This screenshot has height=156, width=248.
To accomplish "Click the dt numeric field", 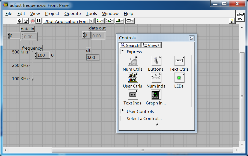I will click(92, 57).
